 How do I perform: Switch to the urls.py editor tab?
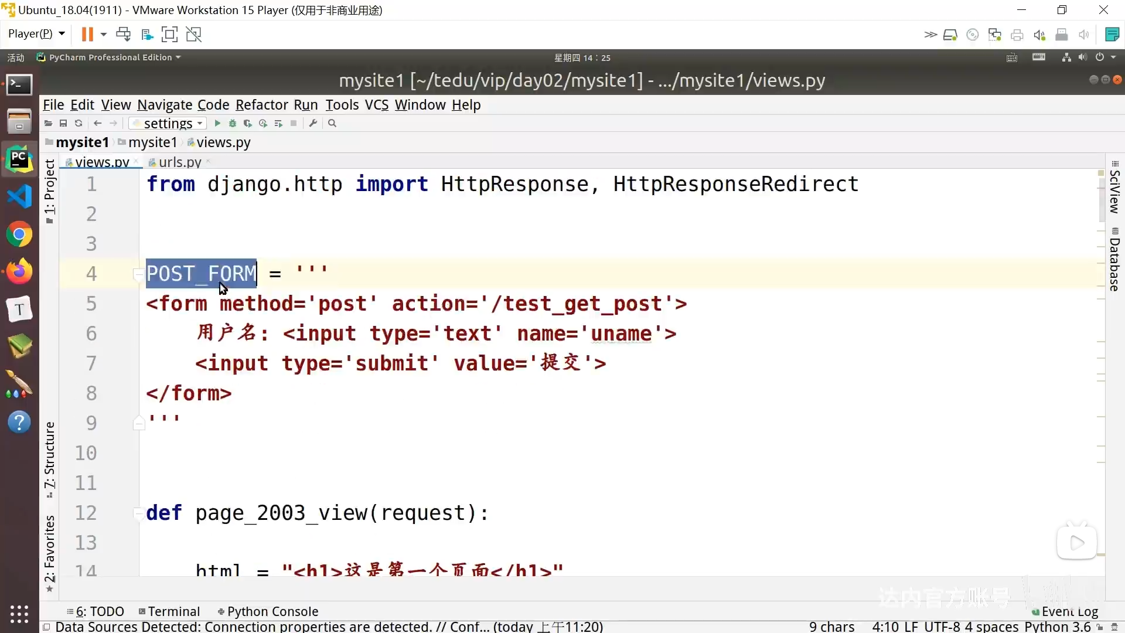(179, 162)
